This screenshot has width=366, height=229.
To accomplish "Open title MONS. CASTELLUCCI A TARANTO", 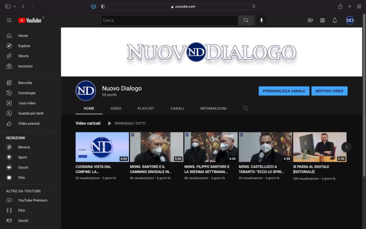I will (x=261, y=169).
